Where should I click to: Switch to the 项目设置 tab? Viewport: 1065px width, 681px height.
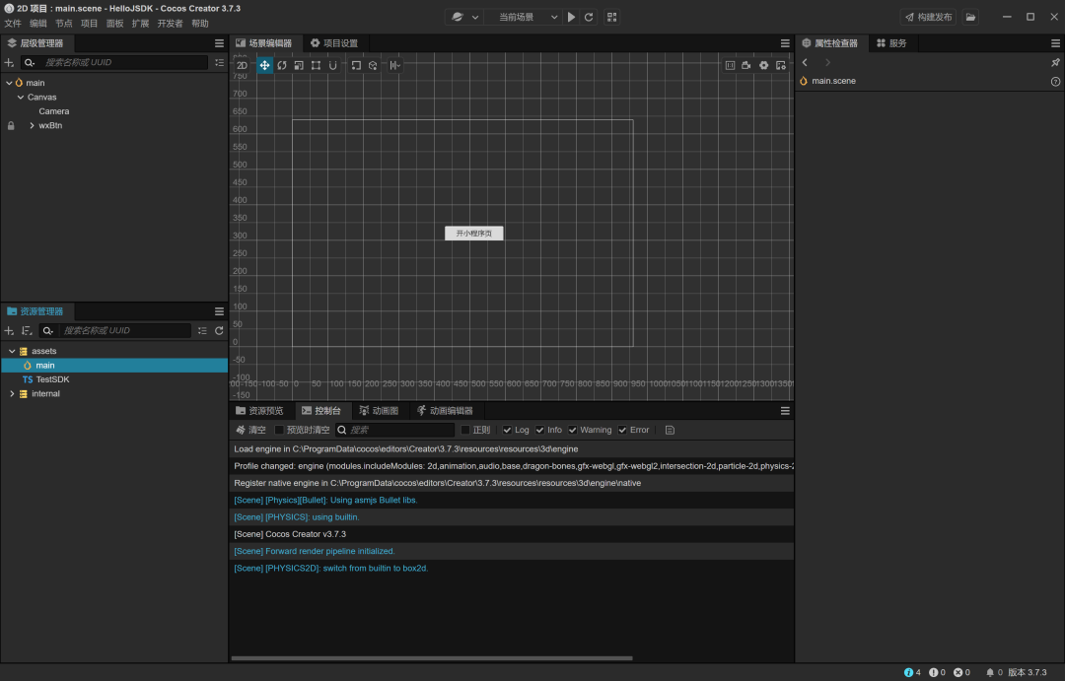[334, 43]
